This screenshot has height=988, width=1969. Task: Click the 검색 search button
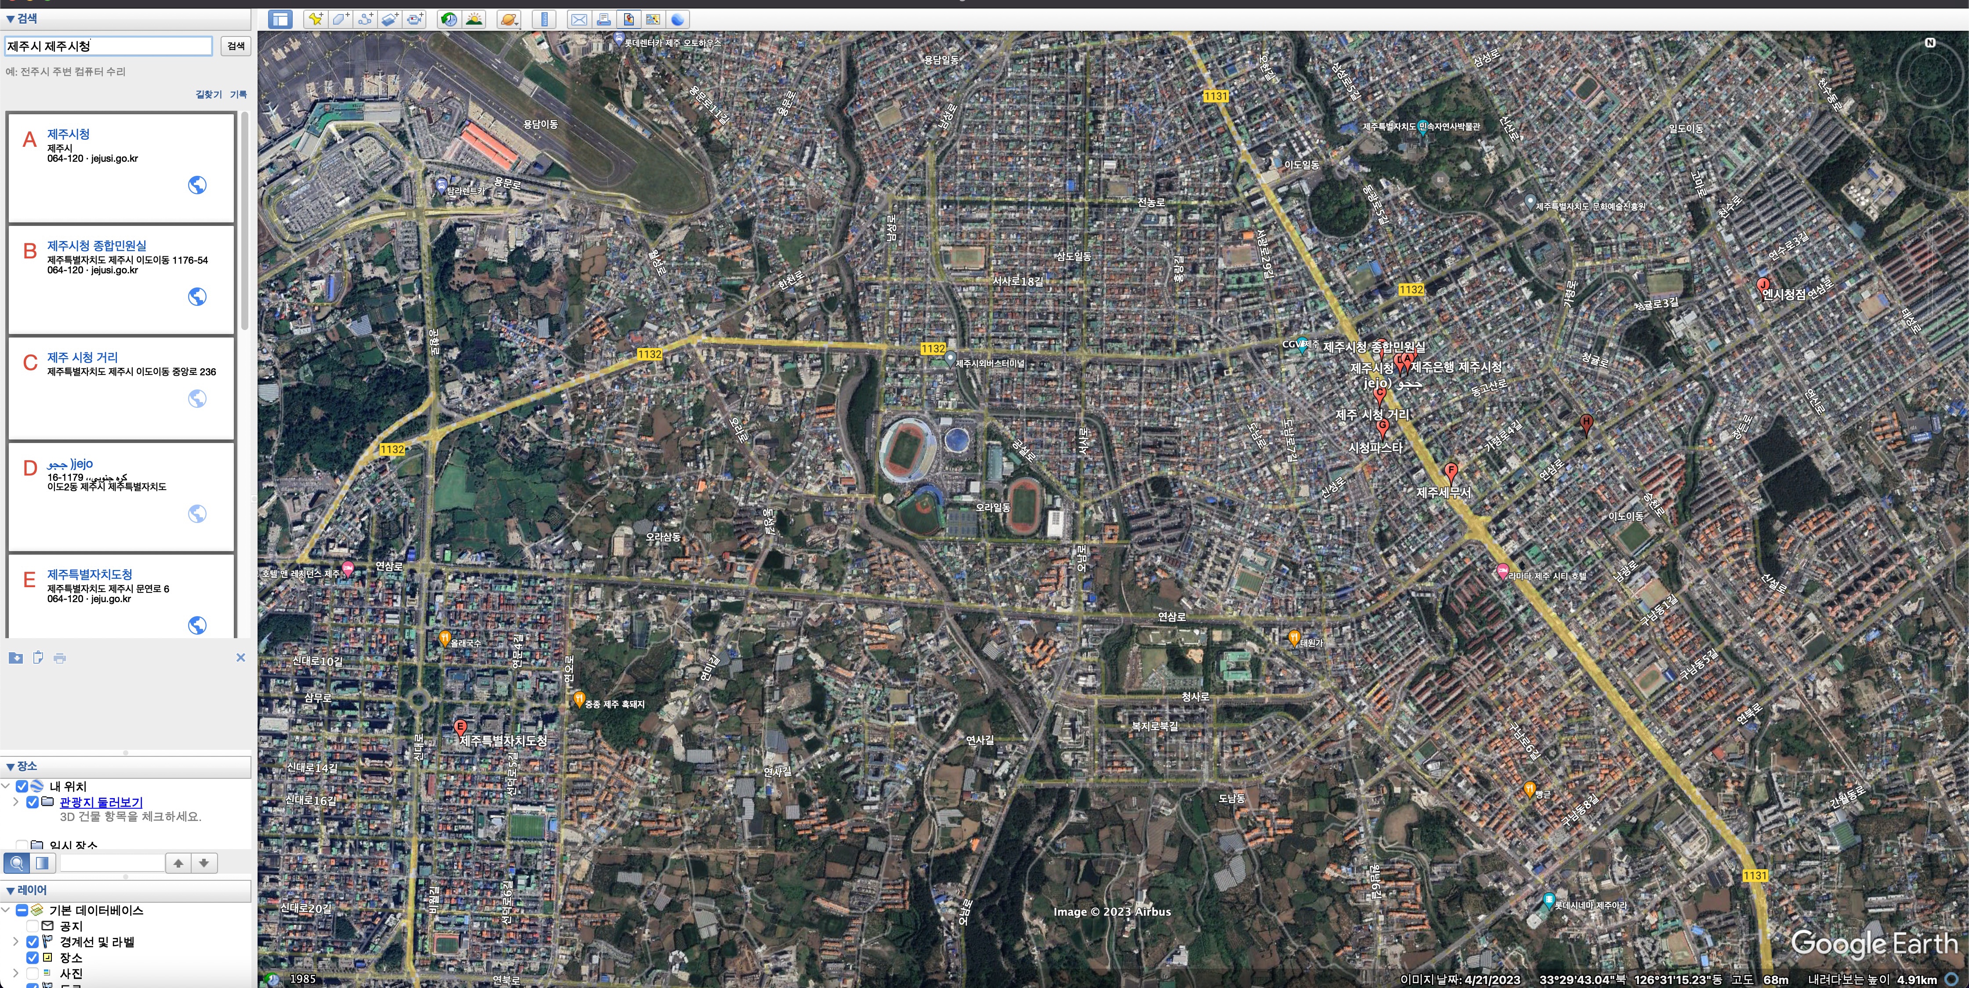[236, 46]
